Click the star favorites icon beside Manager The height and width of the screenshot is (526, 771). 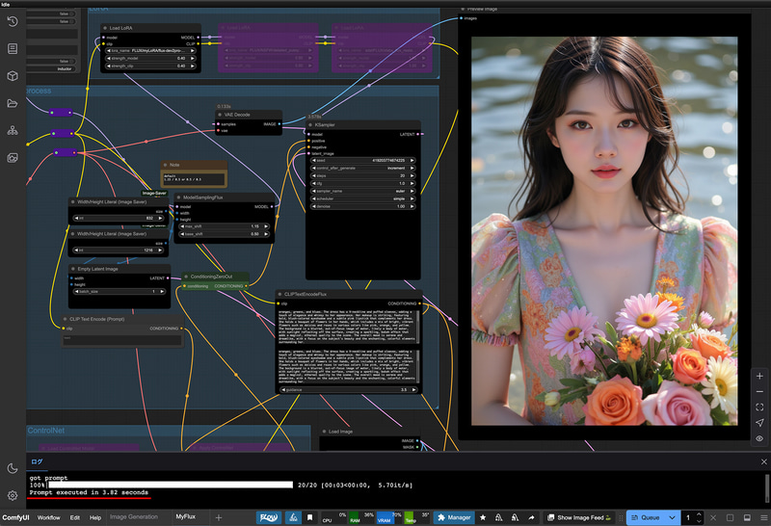pos(483,517)
